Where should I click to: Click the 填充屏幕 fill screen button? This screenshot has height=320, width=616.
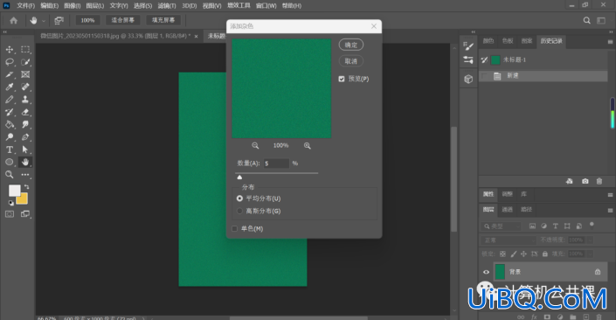163,20
